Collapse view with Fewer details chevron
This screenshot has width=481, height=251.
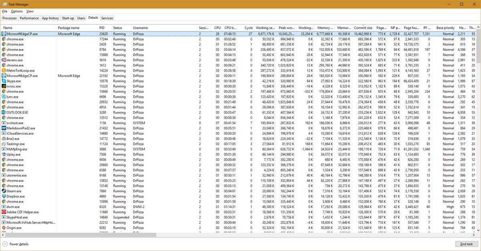(x=5, y=244)
